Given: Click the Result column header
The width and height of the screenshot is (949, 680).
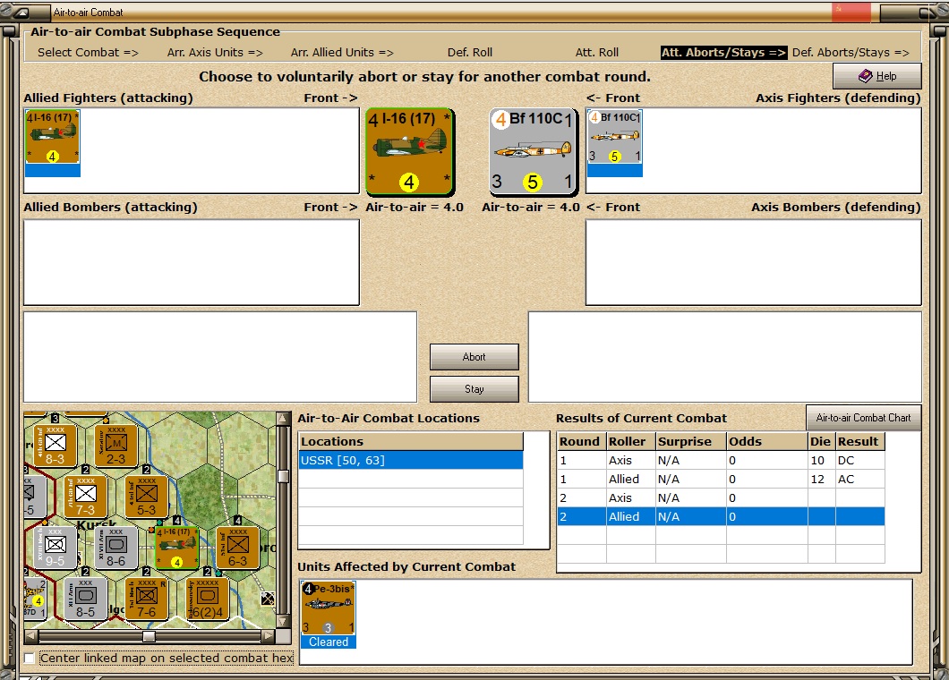Looking at the screenshot, I should (860, 442).
